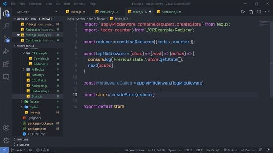Open the View menu

coord(49,4)
